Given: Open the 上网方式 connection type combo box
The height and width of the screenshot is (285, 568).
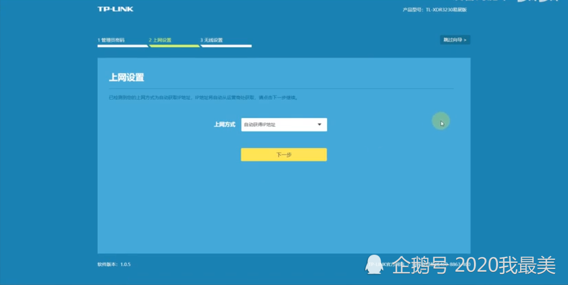Looking at the screenshot, I should 284,125.
